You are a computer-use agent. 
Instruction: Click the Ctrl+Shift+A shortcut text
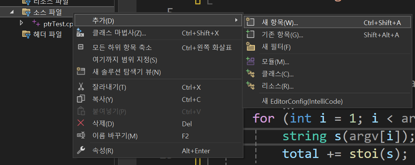(383, 23)
